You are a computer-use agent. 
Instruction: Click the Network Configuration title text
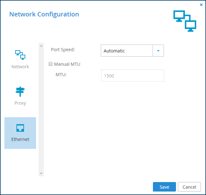[x=44, y=14]
